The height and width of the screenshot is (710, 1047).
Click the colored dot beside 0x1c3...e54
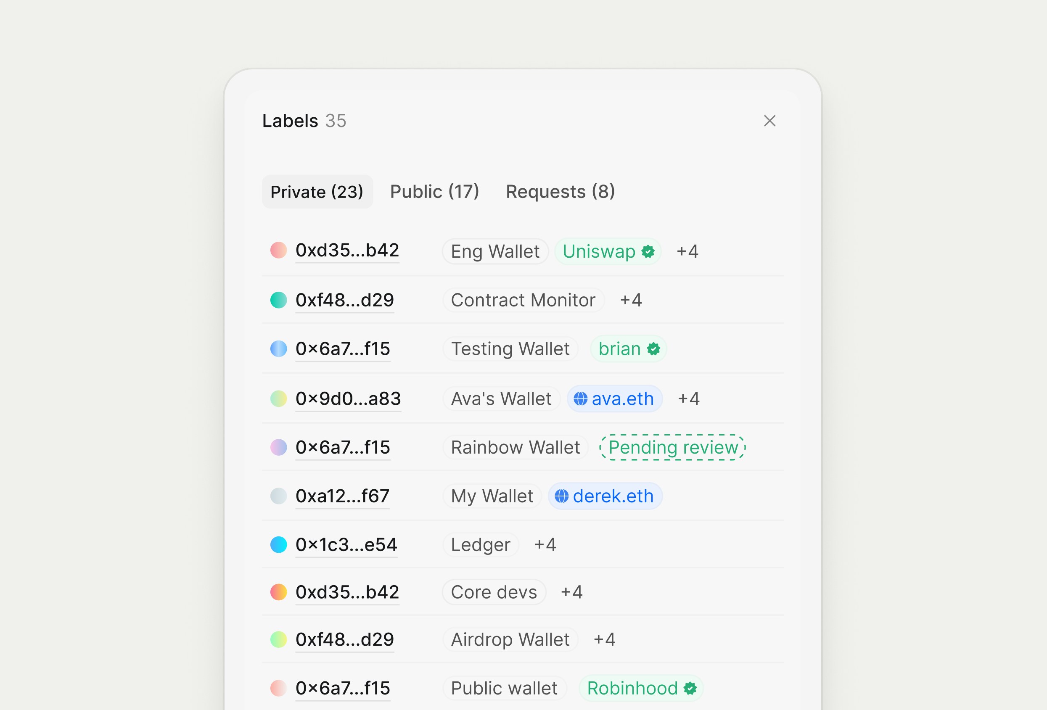tap(278, 545)
